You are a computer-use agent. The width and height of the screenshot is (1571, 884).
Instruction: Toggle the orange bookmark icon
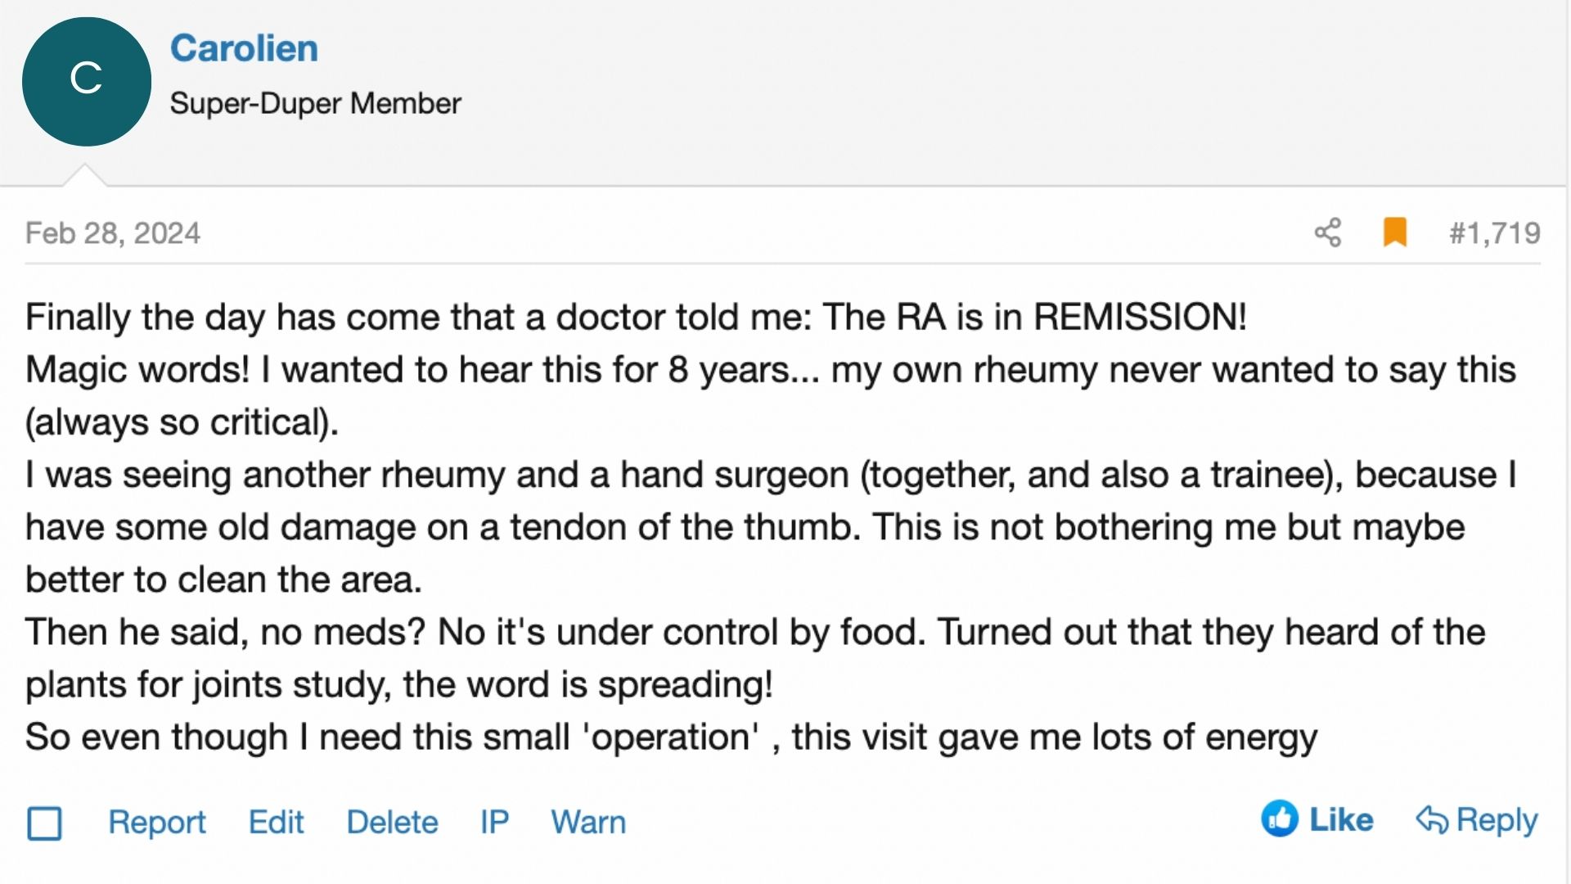(1395, 232)
